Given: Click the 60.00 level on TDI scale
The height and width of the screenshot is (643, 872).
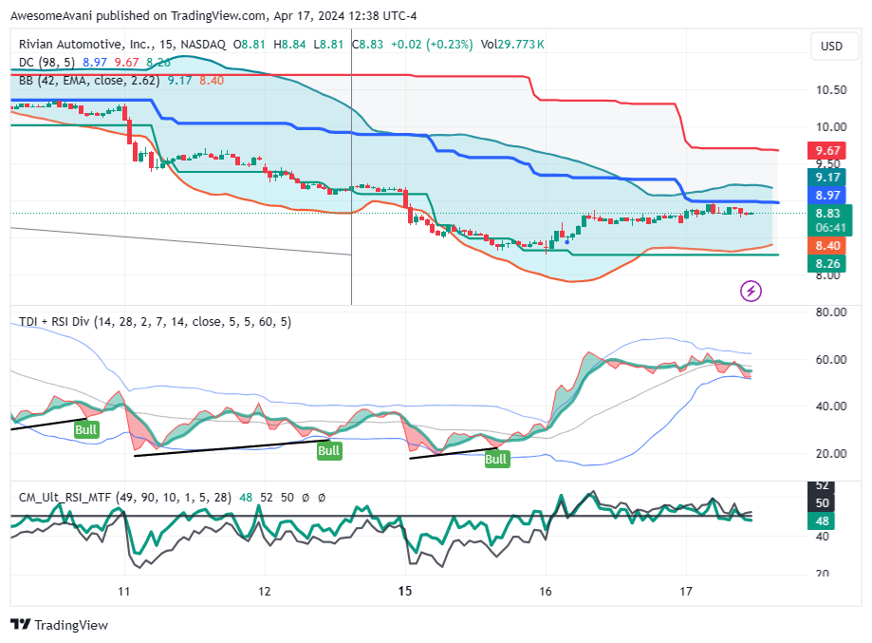Looking at the screenshot, I should pyautogui.click(x=831, y=360).
